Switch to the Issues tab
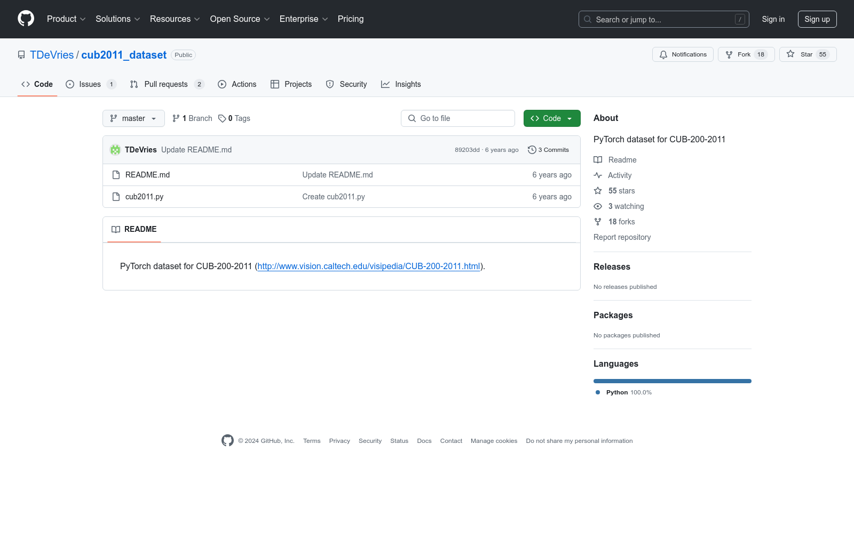This screenshot has width=854, height=533. pos(91,84)
